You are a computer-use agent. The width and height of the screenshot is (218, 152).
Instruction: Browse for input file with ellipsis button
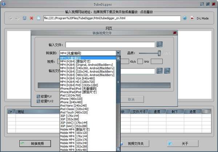160,44
